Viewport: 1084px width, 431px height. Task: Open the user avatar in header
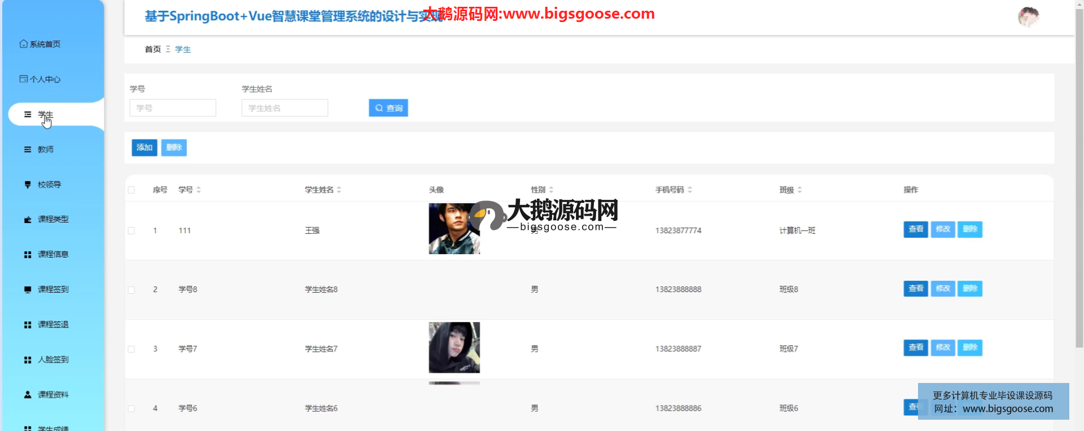click(1028, 17)
